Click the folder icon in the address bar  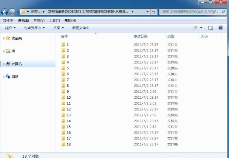click(23, 12)
